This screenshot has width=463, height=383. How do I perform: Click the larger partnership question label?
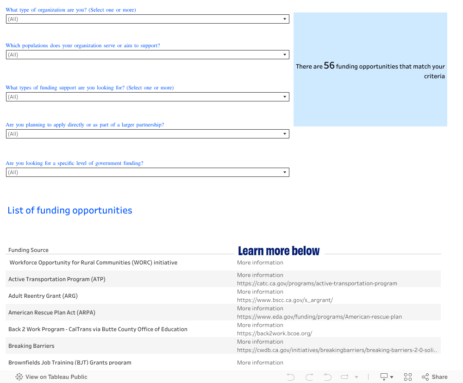point(85,125)
